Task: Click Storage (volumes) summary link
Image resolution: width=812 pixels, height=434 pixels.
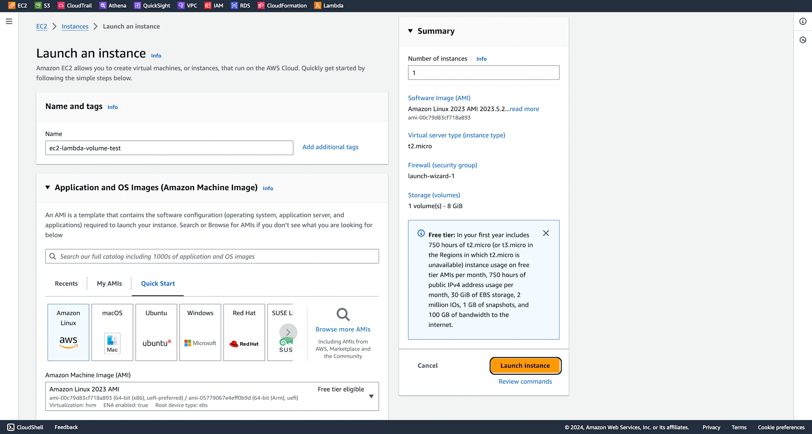Action: coord(434,195)
